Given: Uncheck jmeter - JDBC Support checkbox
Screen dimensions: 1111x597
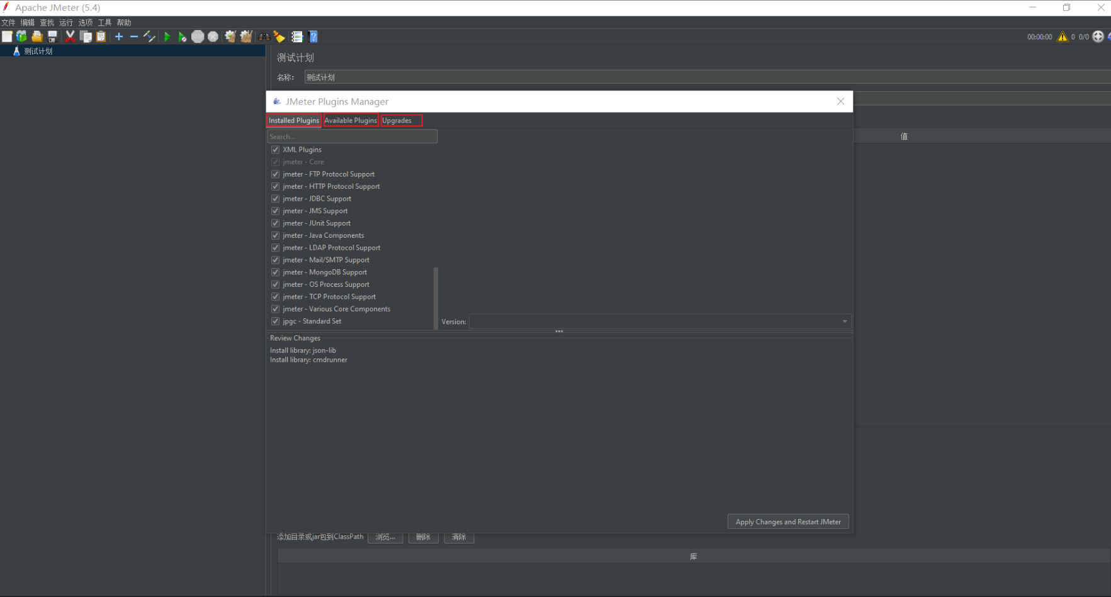Looking at the screenshot, I should 275,199.
